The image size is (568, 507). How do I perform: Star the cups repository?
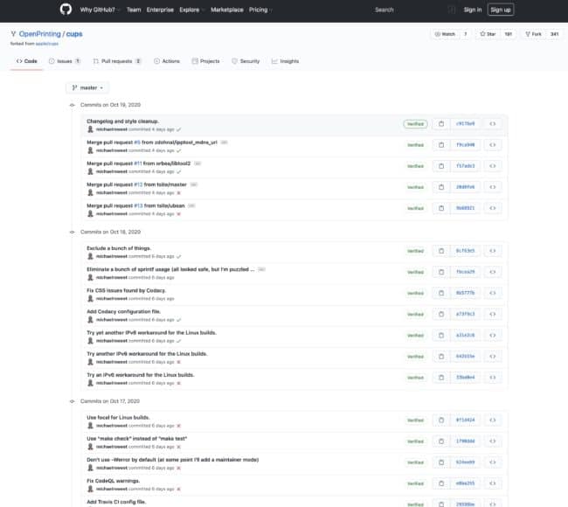(x=488, y=34)
